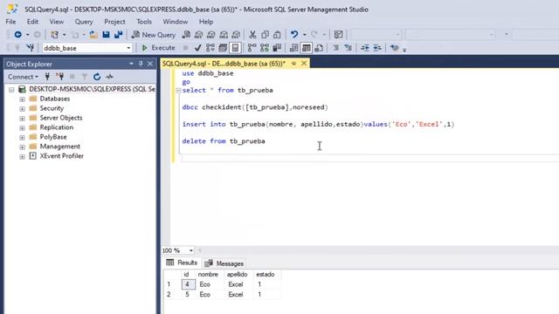Viewport: 559px width, 314px height.
Task: Toggle IntelliSense Enabled button
Action: pos(235,48)
